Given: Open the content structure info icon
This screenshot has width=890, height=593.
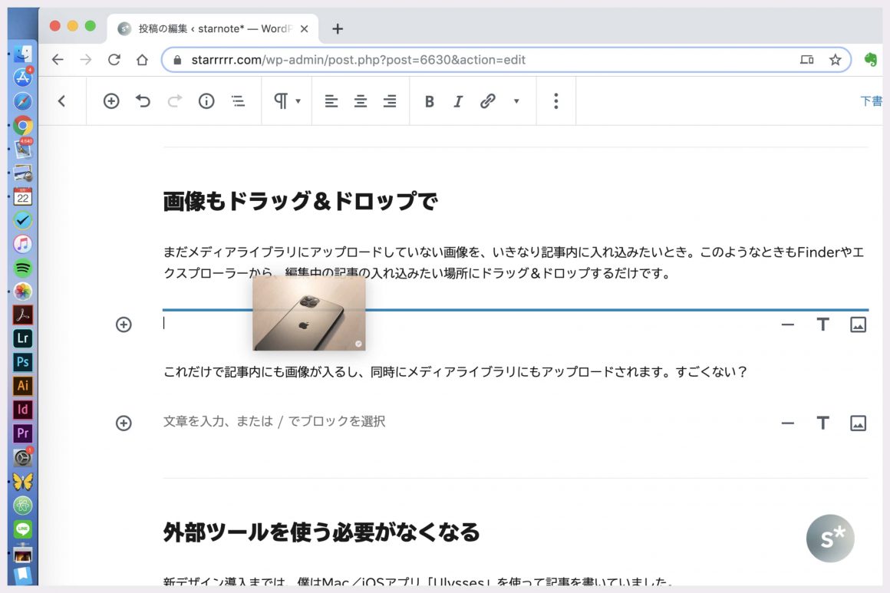Looking at the screenshot, I should click(206, 101).
